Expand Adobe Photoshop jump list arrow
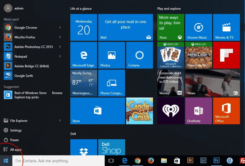Screen dimensions: 245x166 click(60, 47)
